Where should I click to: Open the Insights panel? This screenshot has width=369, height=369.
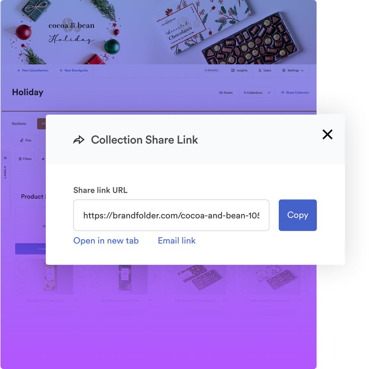239,71
